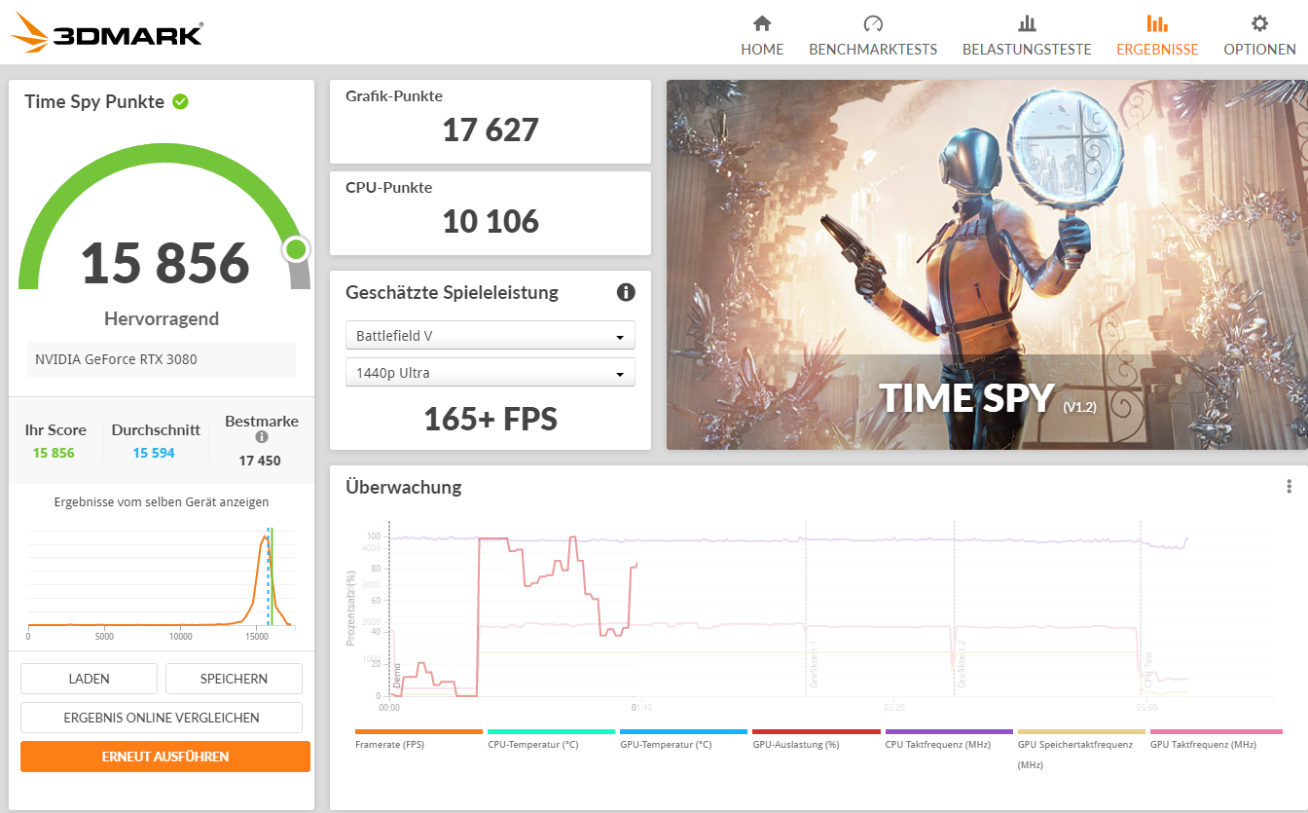Click ERGEBNIS ONLINE VERGLEICHEN button
1308x813 pixels.
[162, 718]
